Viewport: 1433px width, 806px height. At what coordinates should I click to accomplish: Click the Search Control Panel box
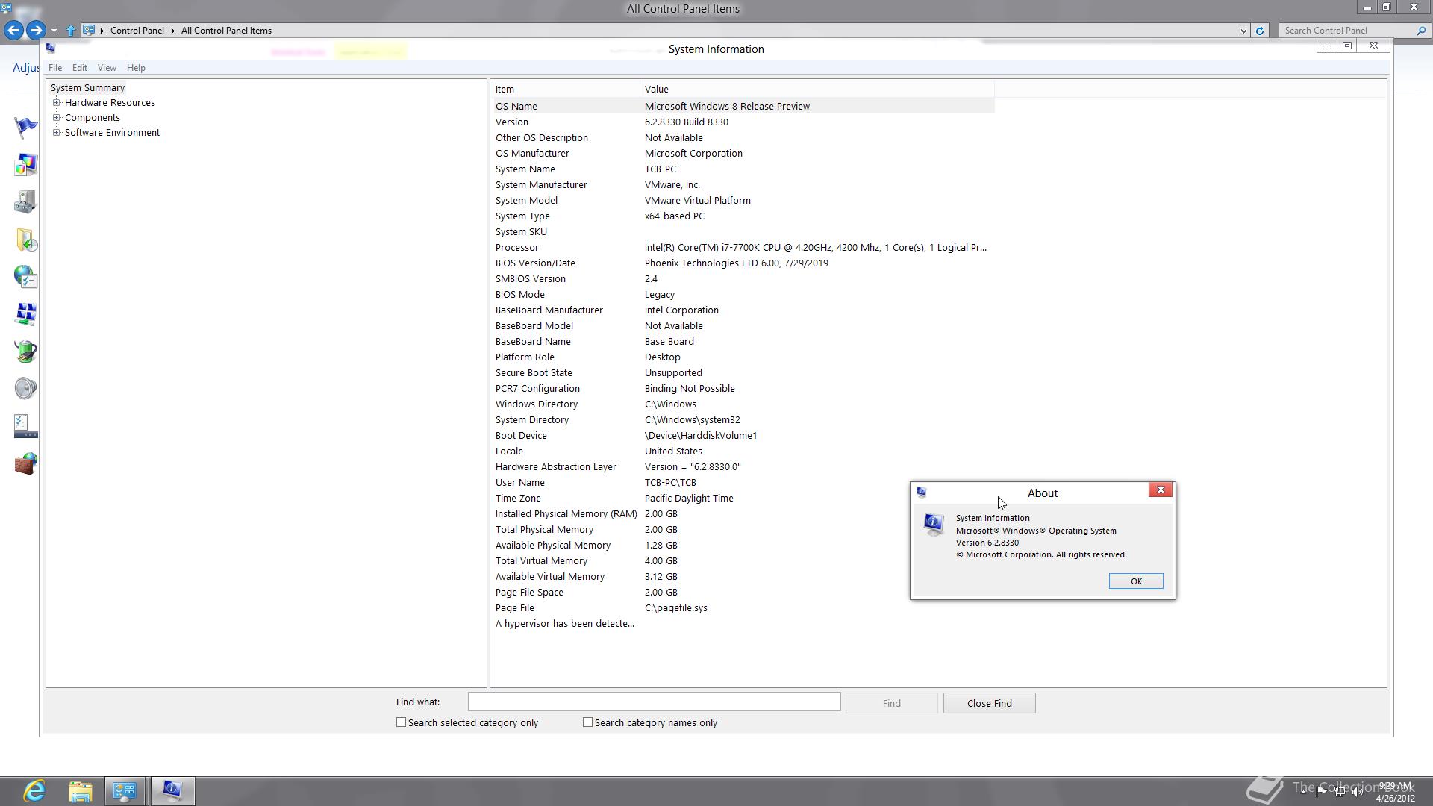[x=1348, y=31]
